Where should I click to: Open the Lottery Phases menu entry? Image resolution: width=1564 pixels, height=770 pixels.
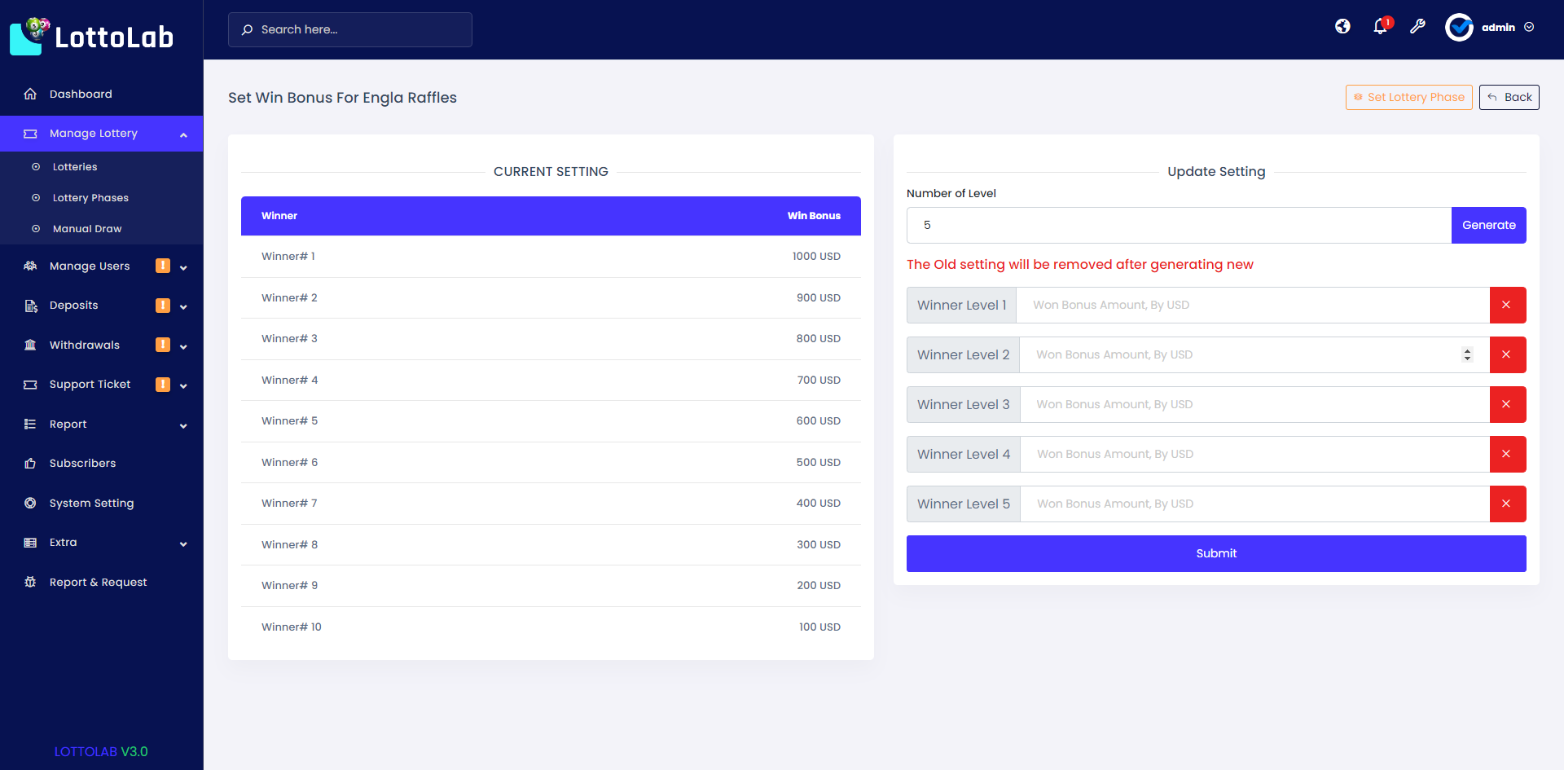tap(90, 197)
